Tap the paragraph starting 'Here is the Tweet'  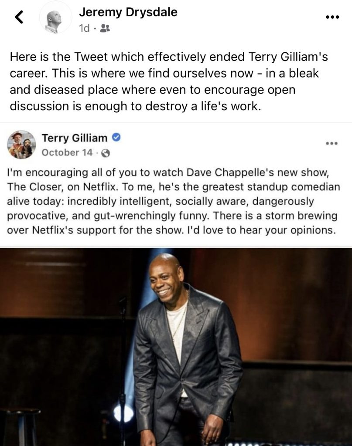pyautogui.click(x=169, y=81)
